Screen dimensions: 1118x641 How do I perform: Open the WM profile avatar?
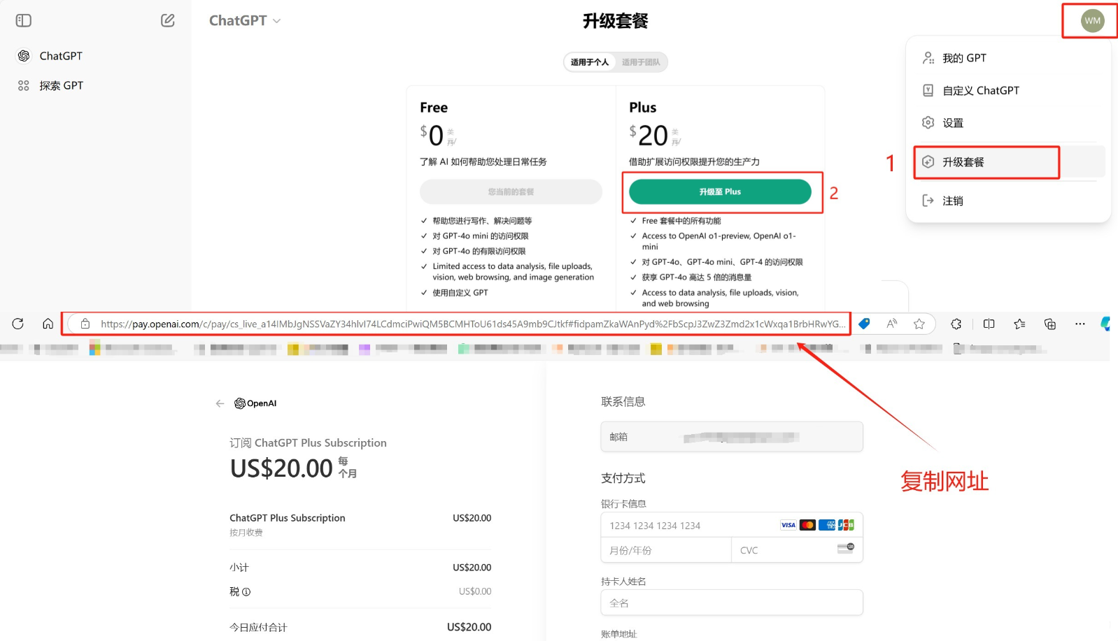[1092, 20]
